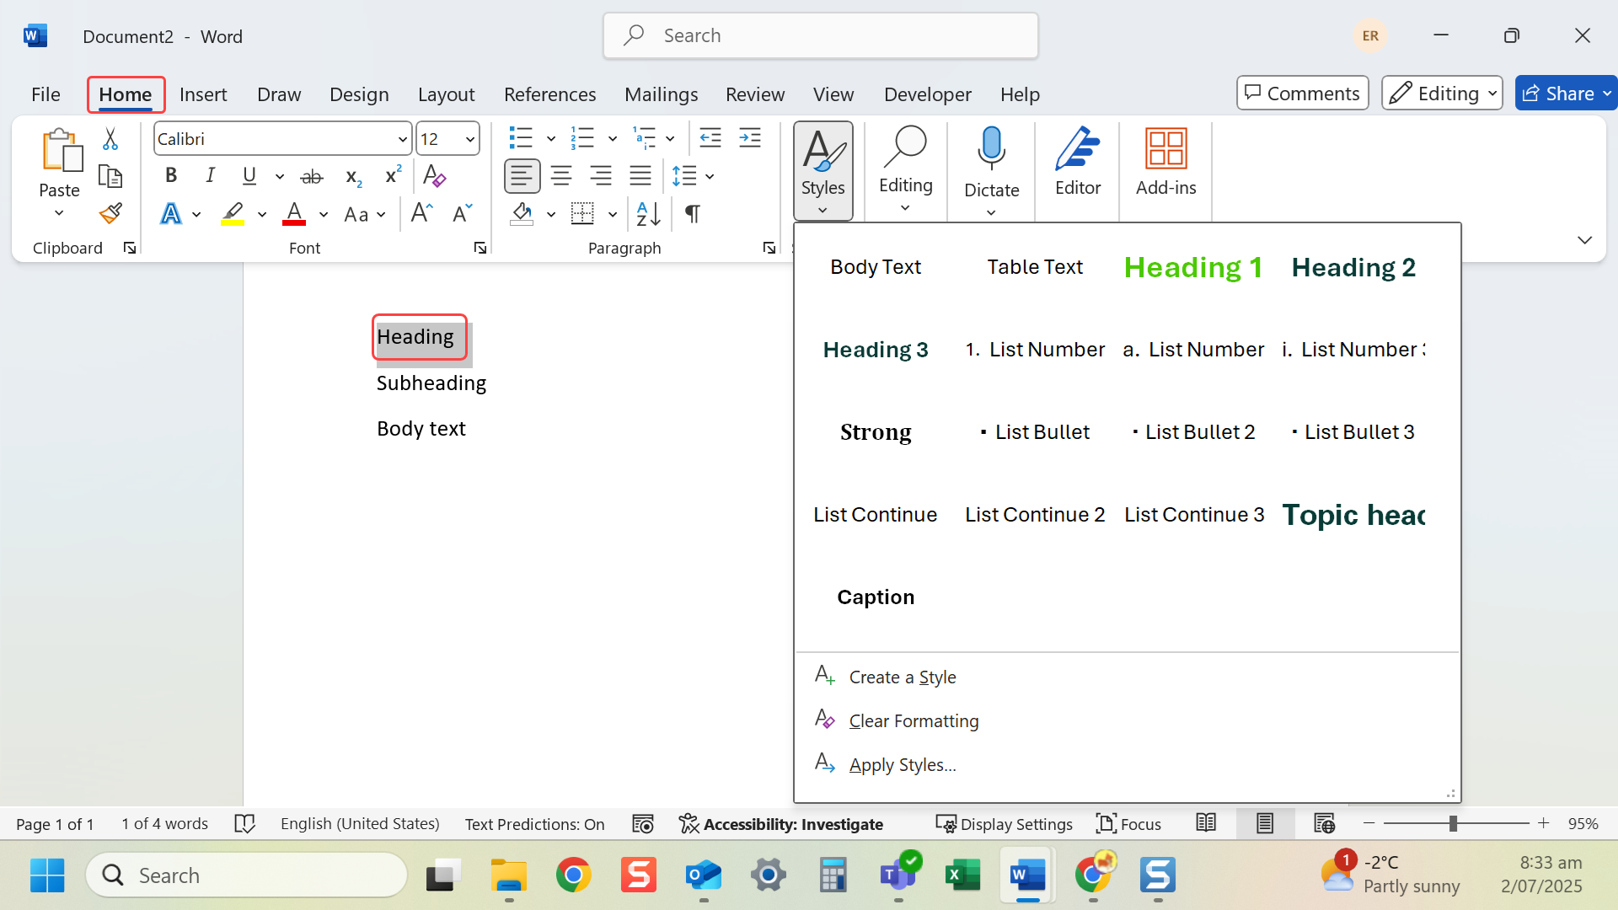This screenshot has height=910, width=1618.
Task: Click the yellow text highlight color
Action: (233, 214)
